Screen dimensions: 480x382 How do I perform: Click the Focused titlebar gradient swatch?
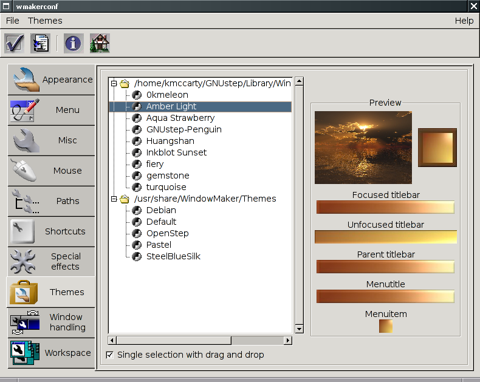tap(385, 208)
